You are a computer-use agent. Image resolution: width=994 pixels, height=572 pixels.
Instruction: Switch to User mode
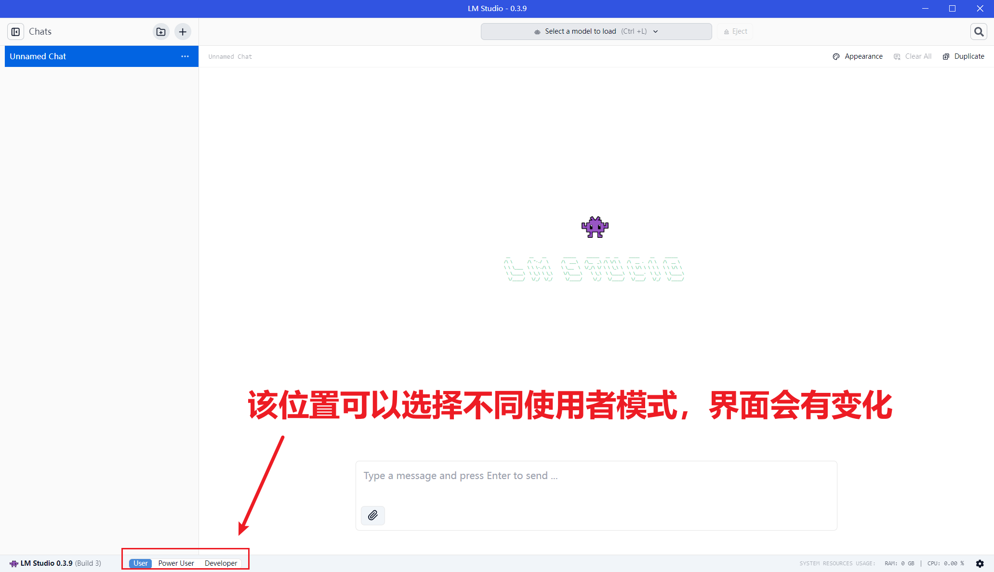pyautogui.click(x=141, y=563)
